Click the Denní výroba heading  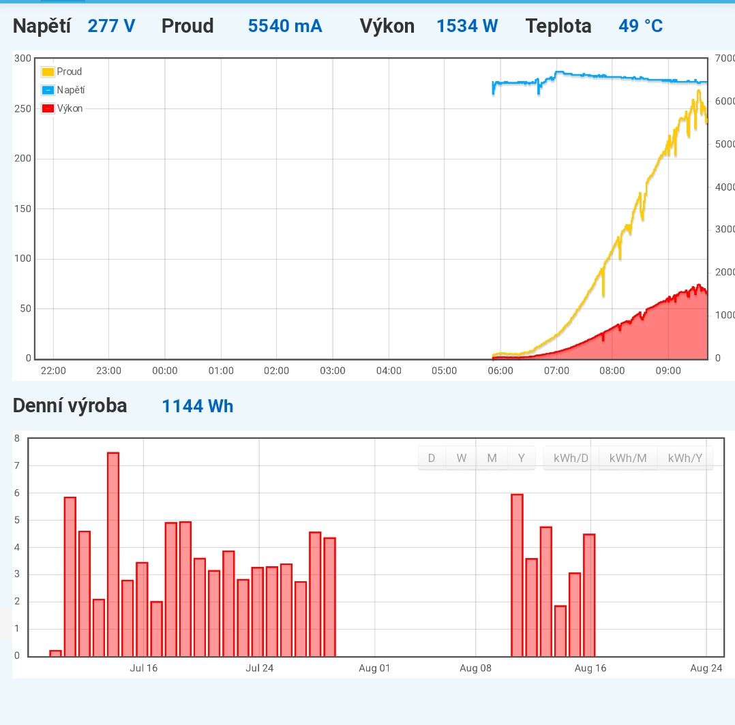point(70,406)
